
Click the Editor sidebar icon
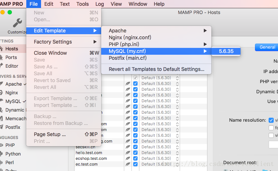coord(1,66)
